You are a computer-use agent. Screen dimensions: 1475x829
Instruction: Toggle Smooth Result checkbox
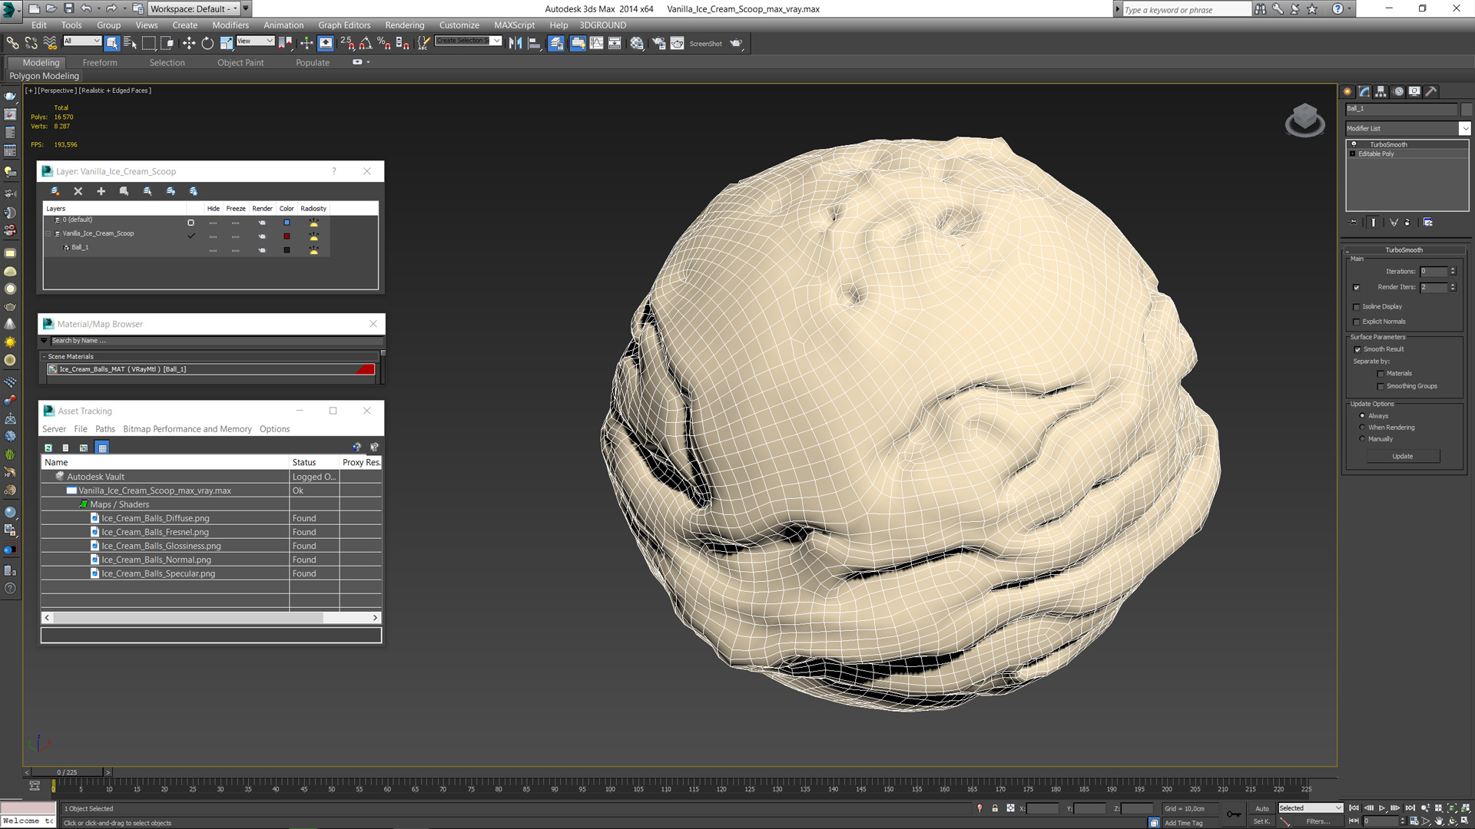(1357, 349)
